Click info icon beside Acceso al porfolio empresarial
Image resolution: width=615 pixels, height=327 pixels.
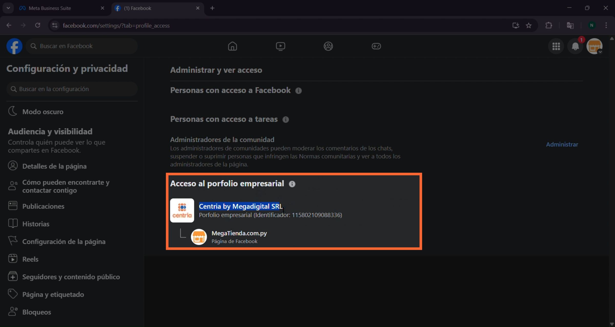292,184
